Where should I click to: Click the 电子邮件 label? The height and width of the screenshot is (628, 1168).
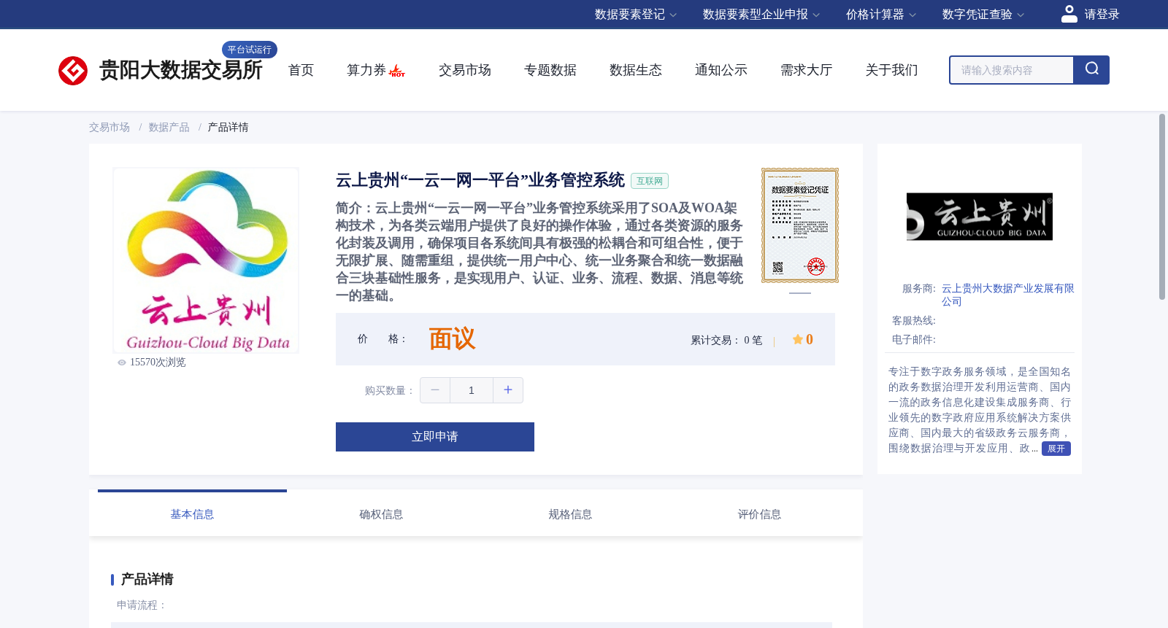click(914, 340)
